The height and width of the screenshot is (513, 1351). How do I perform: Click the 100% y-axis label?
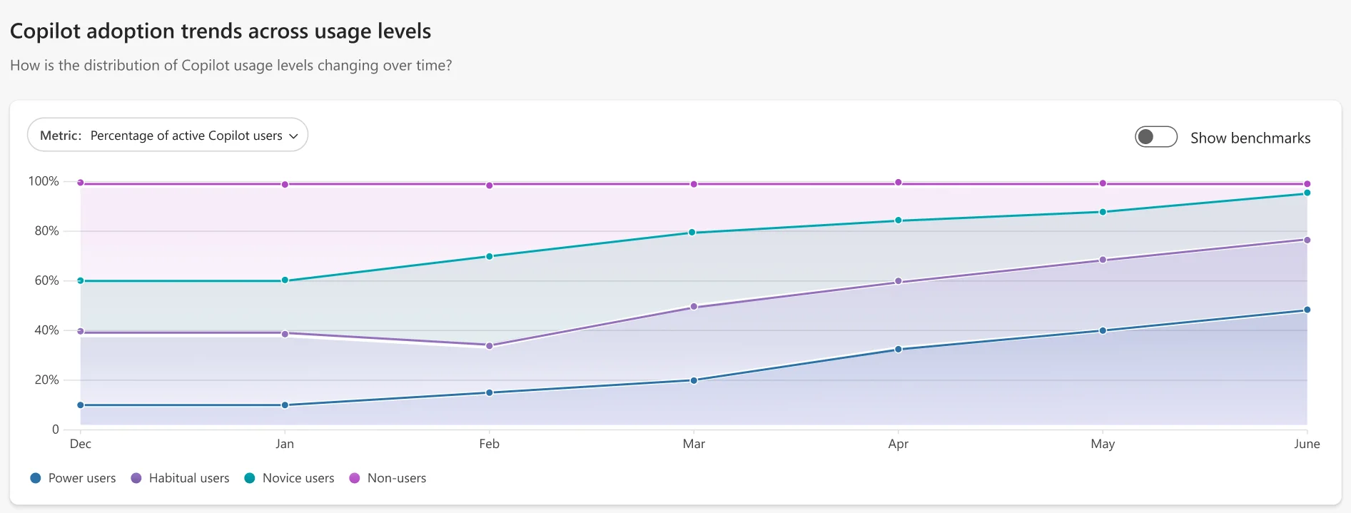[x=44, y=181]
